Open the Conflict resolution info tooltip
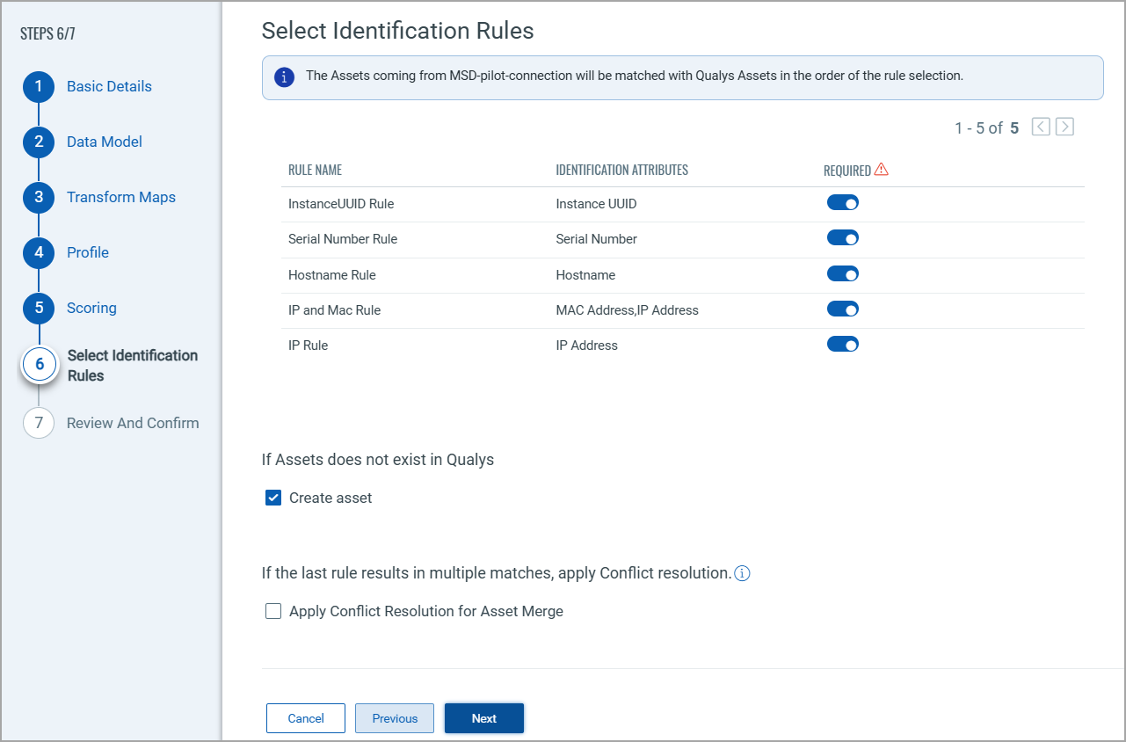The image size is (1126, 742). click(x=742, y=573)
